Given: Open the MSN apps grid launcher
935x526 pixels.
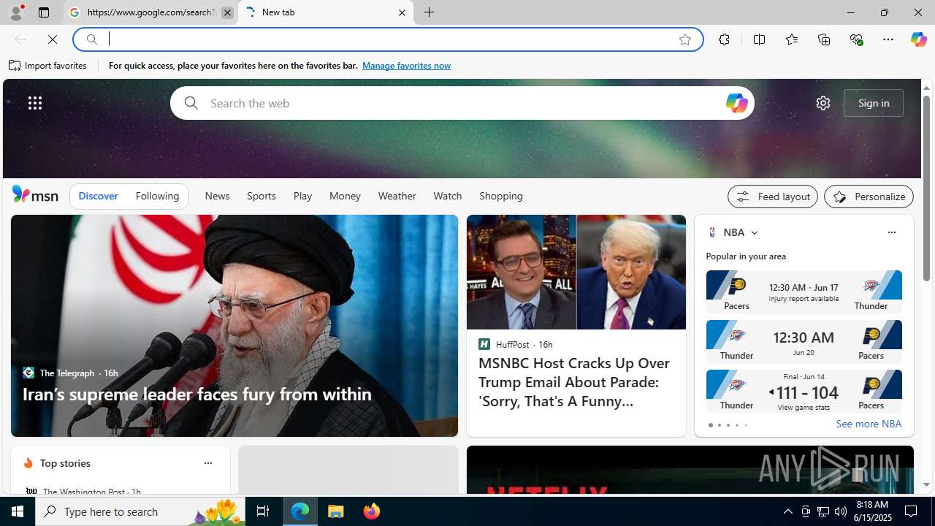Looking at the screenshot, I should point(35,103).
